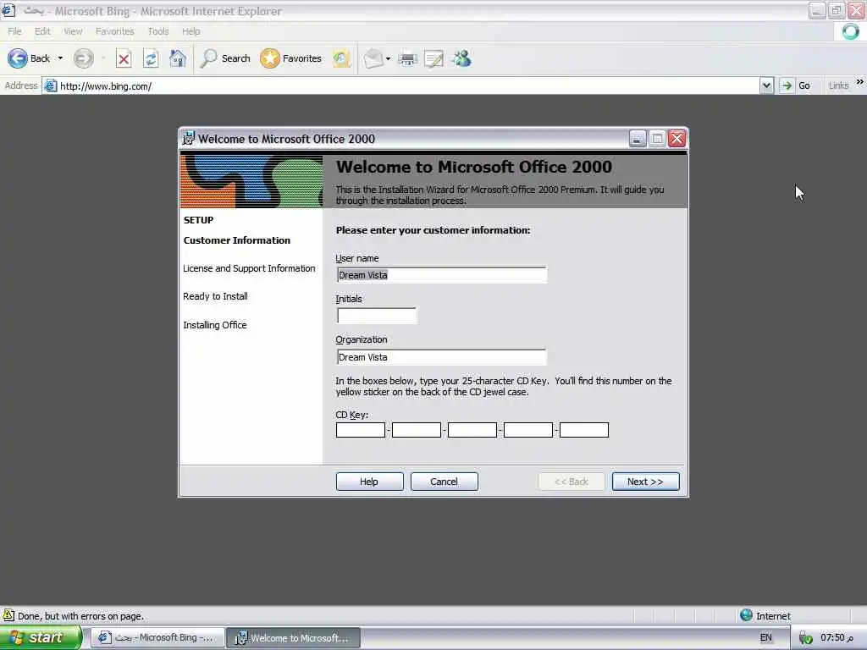Image resolution: width=867 pixels, height=650 pixels.
Task: Click the taskbar clock showing 07:50
Action: point(837,638)
